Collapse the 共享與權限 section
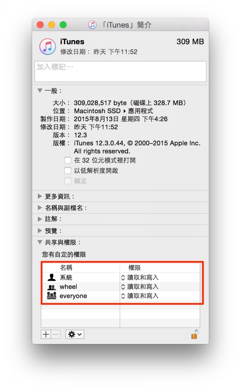This screenshot has height=390, width=241. (x=40, y=242)
